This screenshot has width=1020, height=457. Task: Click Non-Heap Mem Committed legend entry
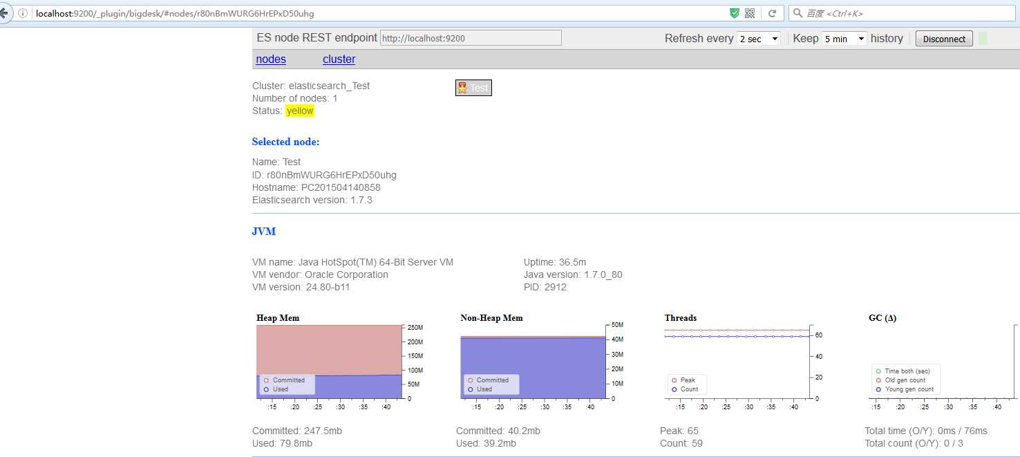point(488,380)
